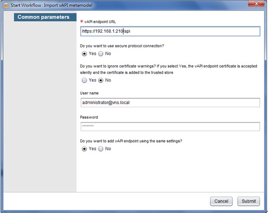Image resolution: width=268 pixels, height=213 pixels.
Task: Click the User name label
Action: (x=89, y=93)
